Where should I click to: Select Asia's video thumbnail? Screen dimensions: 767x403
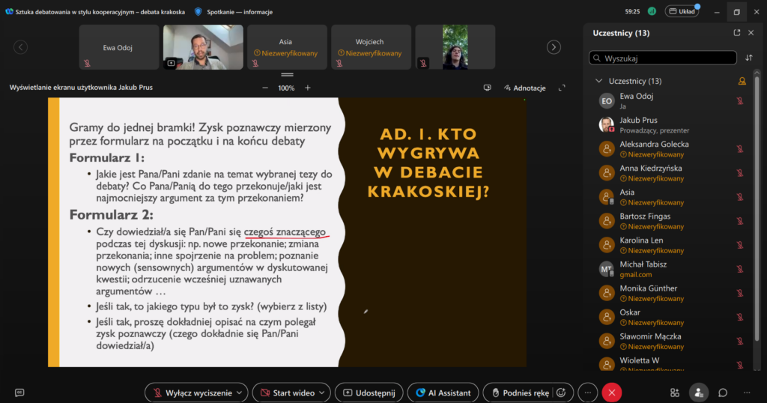click(287, 47)
